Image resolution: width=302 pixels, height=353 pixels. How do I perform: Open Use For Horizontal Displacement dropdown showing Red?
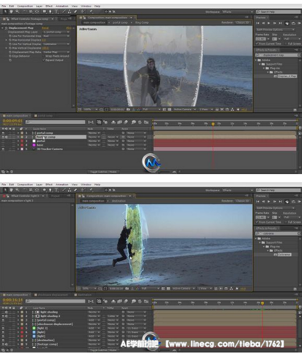click(56, 36)
